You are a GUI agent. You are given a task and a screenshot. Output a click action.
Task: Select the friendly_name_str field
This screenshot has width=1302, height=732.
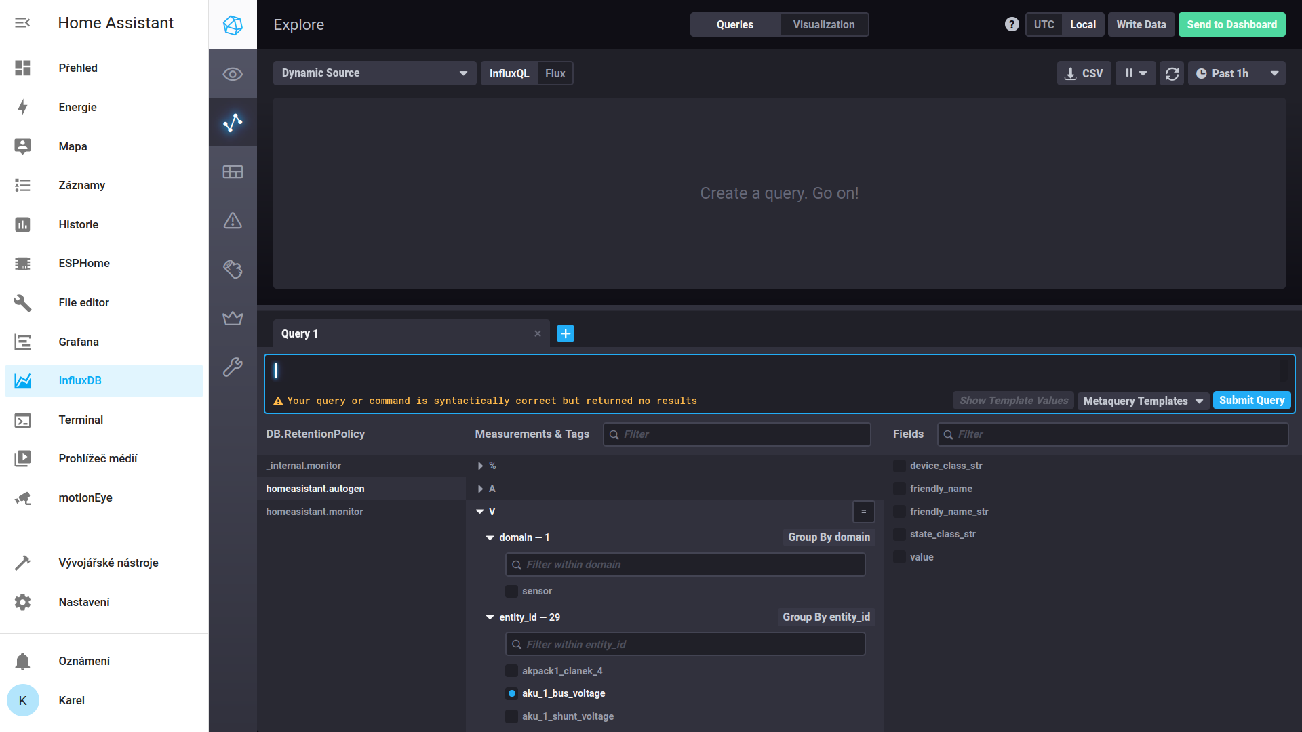point(899,512)
